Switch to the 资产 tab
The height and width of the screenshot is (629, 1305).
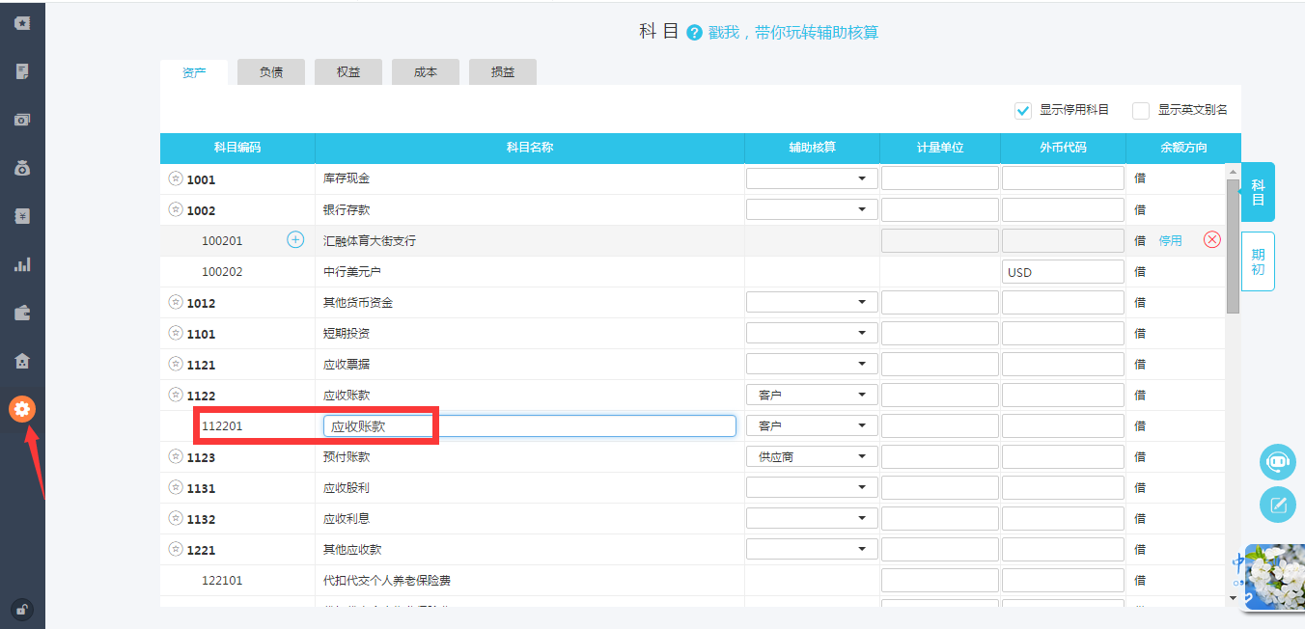194,72
